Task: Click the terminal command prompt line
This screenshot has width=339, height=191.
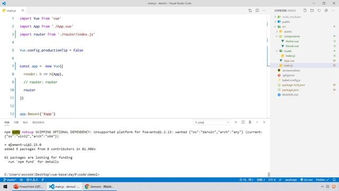Action: (52, 175)
